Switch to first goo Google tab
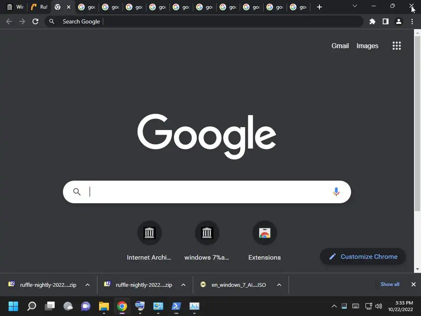This screenshot has width=421, height=316. [87, 7]
